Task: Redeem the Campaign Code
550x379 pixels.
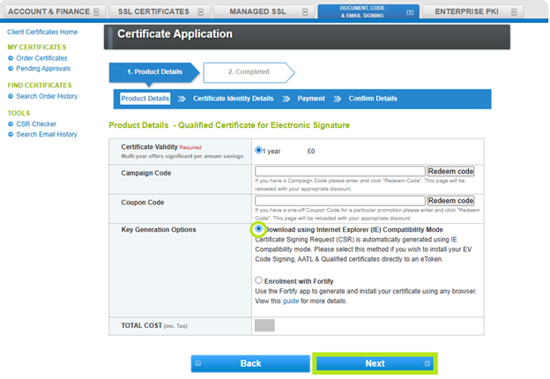Action: pyautogui.click(x=450, y=171)
